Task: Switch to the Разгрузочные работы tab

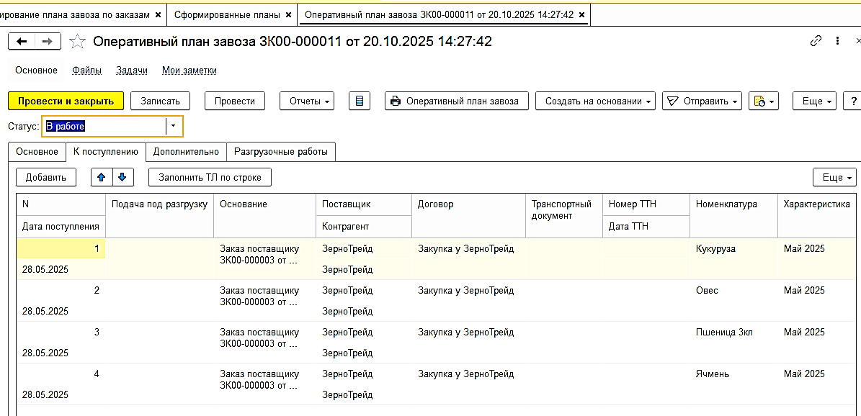Action: click(281, 152)
